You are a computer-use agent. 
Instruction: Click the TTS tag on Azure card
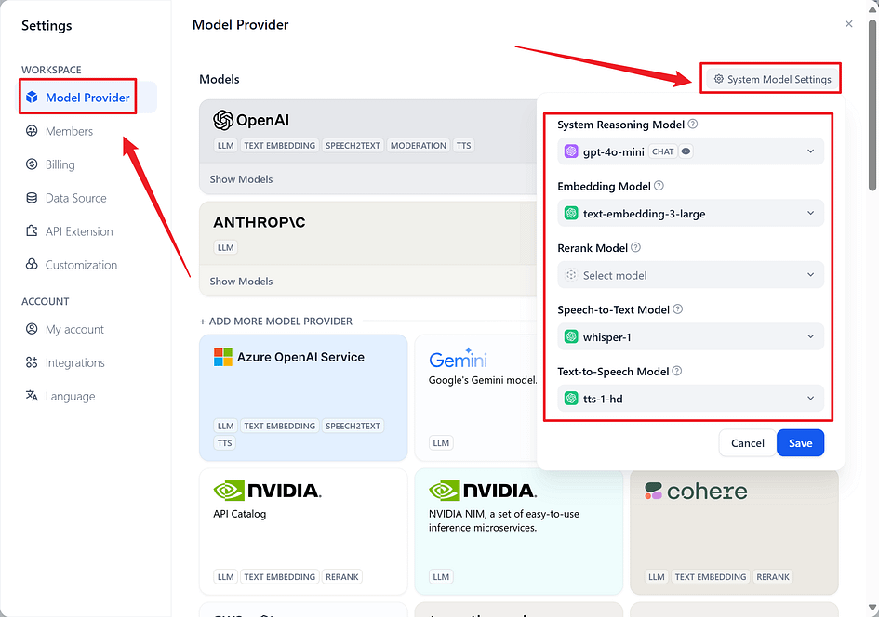coord(225,443)
